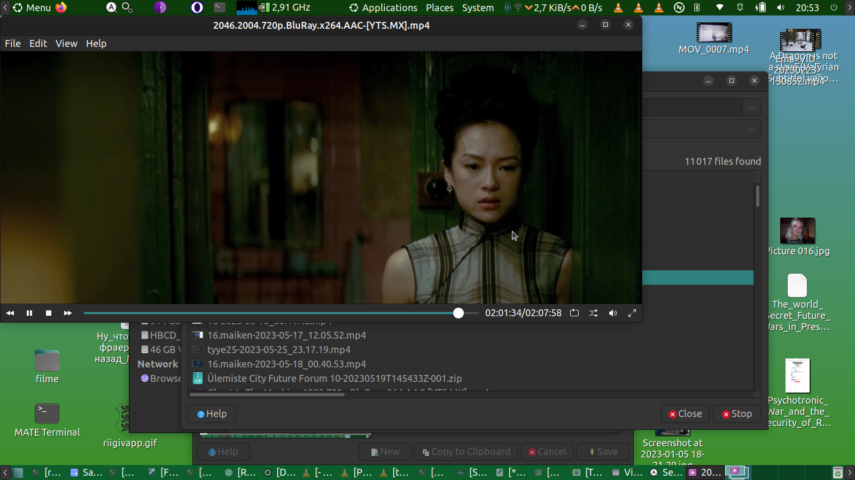The image size is (855, 480).
Task: Open the View menu in the video player
Action: coord(66,44)
